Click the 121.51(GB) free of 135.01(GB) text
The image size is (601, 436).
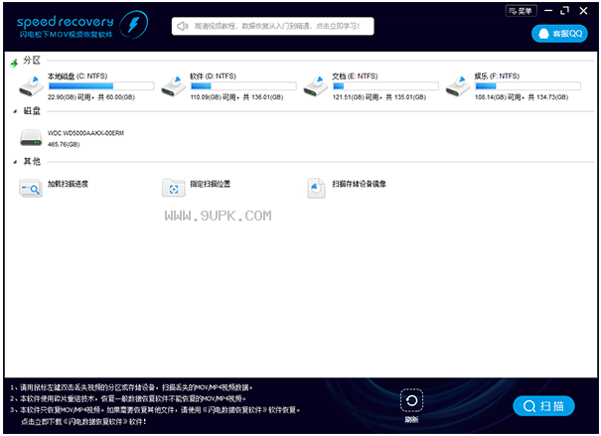(x=379, y=97)
